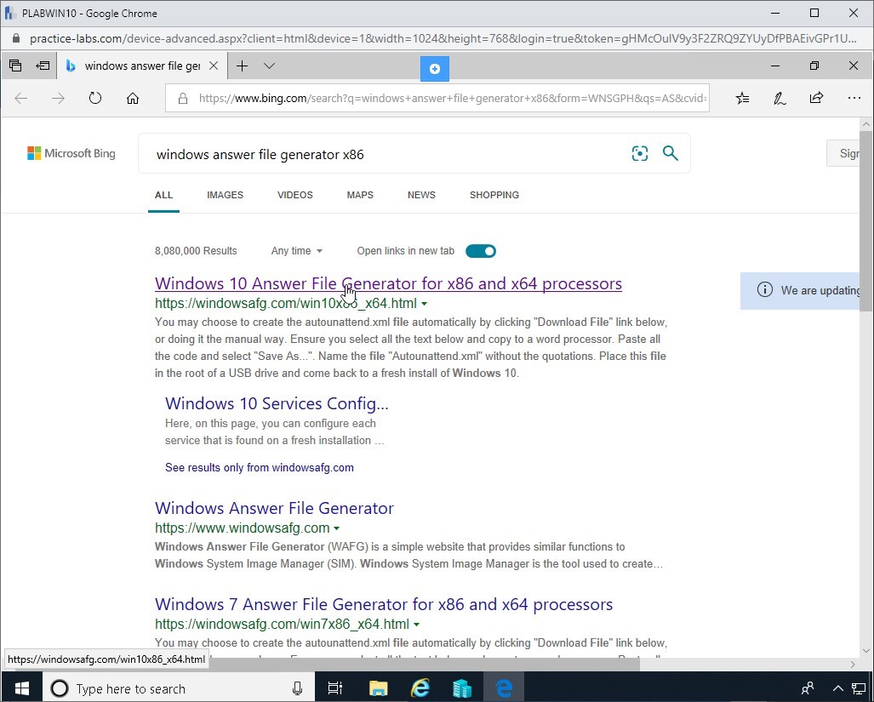874x702 pixels.
Task: Open 'Windows 10 Answer File Generator' result
Action: coord(389,283)
